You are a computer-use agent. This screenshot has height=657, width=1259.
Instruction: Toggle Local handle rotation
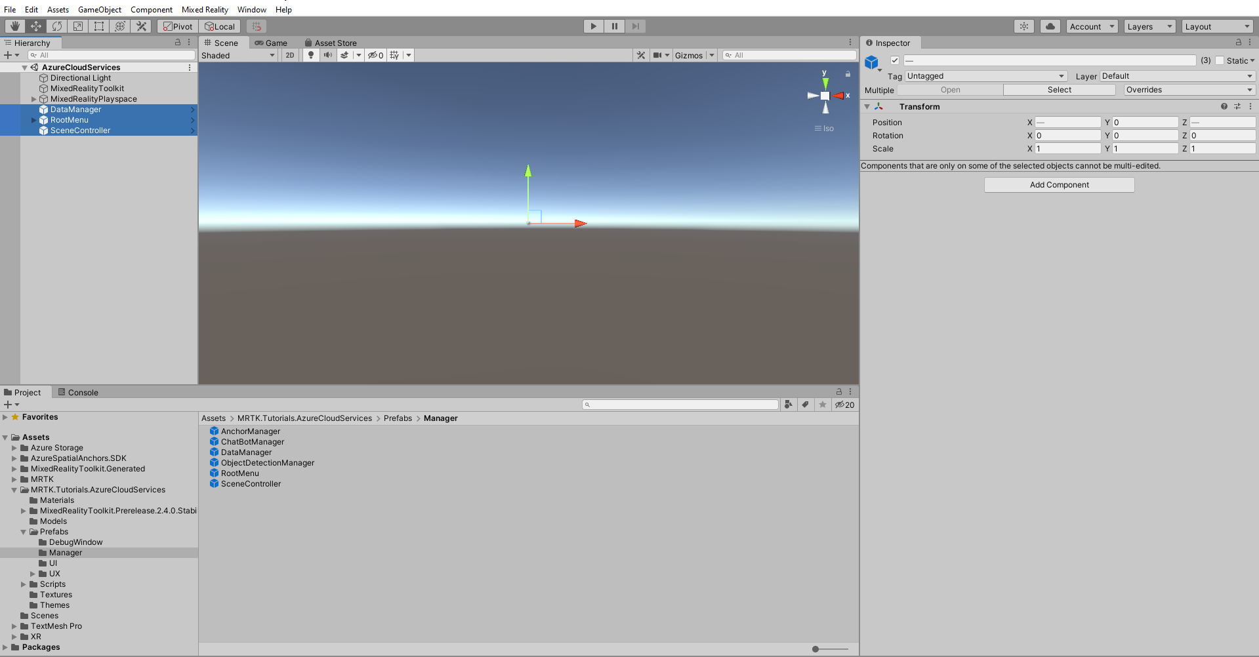coord(220,26)
